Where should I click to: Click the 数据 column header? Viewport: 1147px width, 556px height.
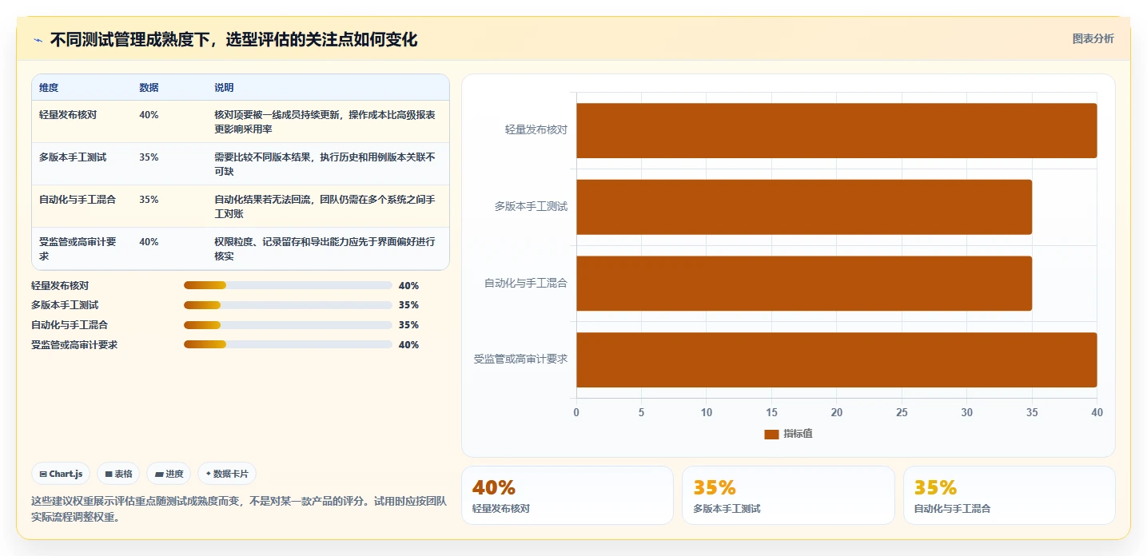pos(149,88)
